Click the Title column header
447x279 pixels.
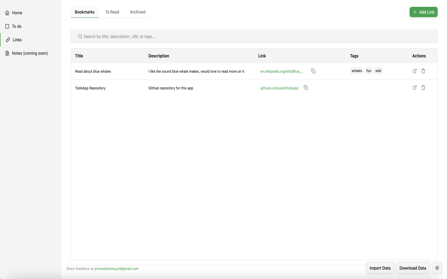pyautogui.click(x=79, y=56)
